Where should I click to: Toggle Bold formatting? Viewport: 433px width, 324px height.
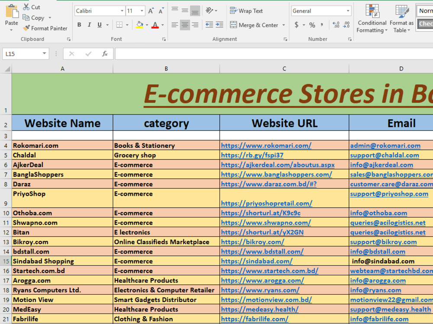(79, 25)
